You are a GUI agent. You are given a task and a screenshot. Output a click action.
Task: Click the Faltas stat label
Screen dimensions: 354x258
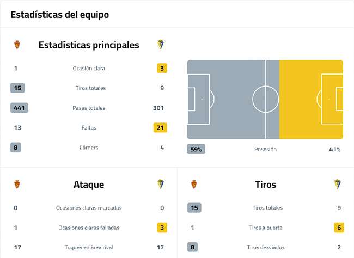pos(89,128)
